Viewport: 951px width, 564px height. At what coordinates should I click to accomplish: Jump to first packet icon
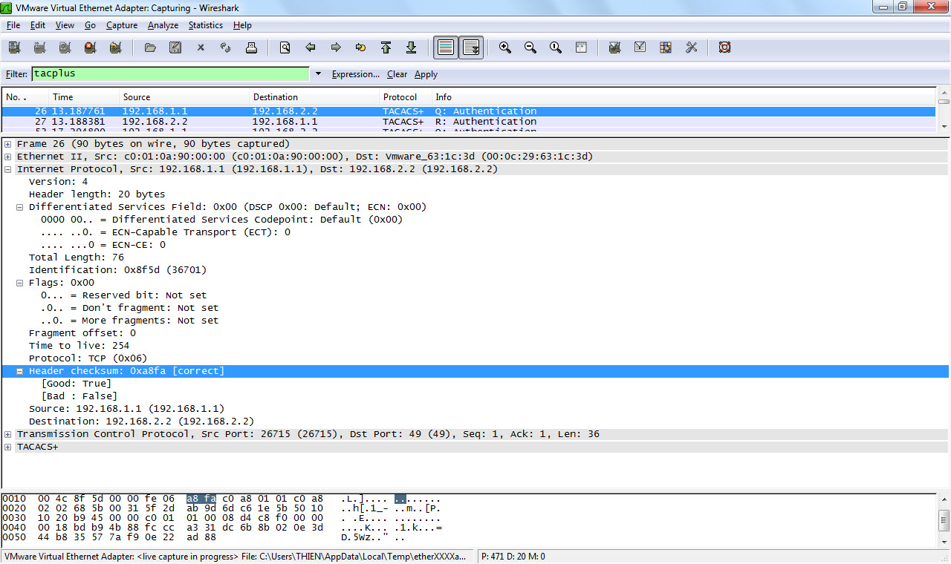click(x=386, y=47)
